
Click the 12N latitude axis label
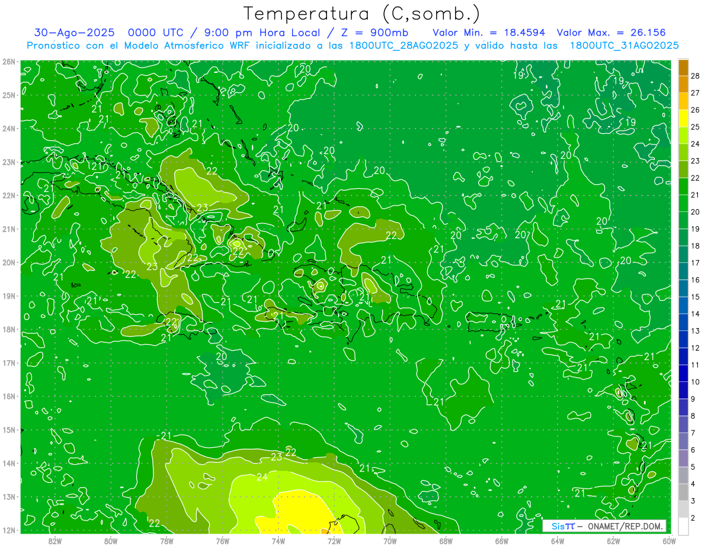[x=8, y=530]
